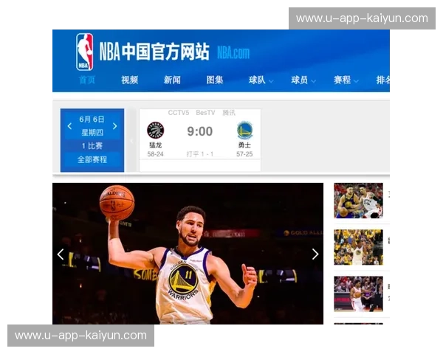Show next slide in the main carousel
Image resolution: width=443 pixels, height=354 pixels.
315,254
